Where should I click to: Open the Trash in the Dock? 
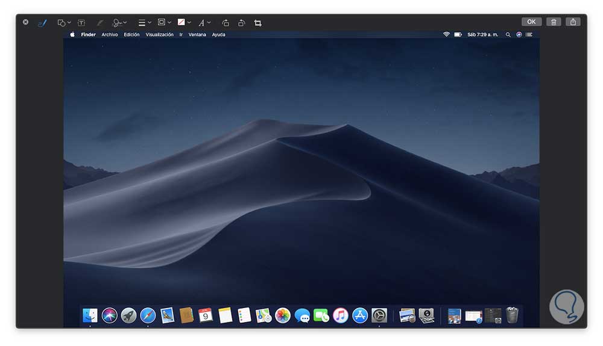pyautogui.click(x=512, y=315)
